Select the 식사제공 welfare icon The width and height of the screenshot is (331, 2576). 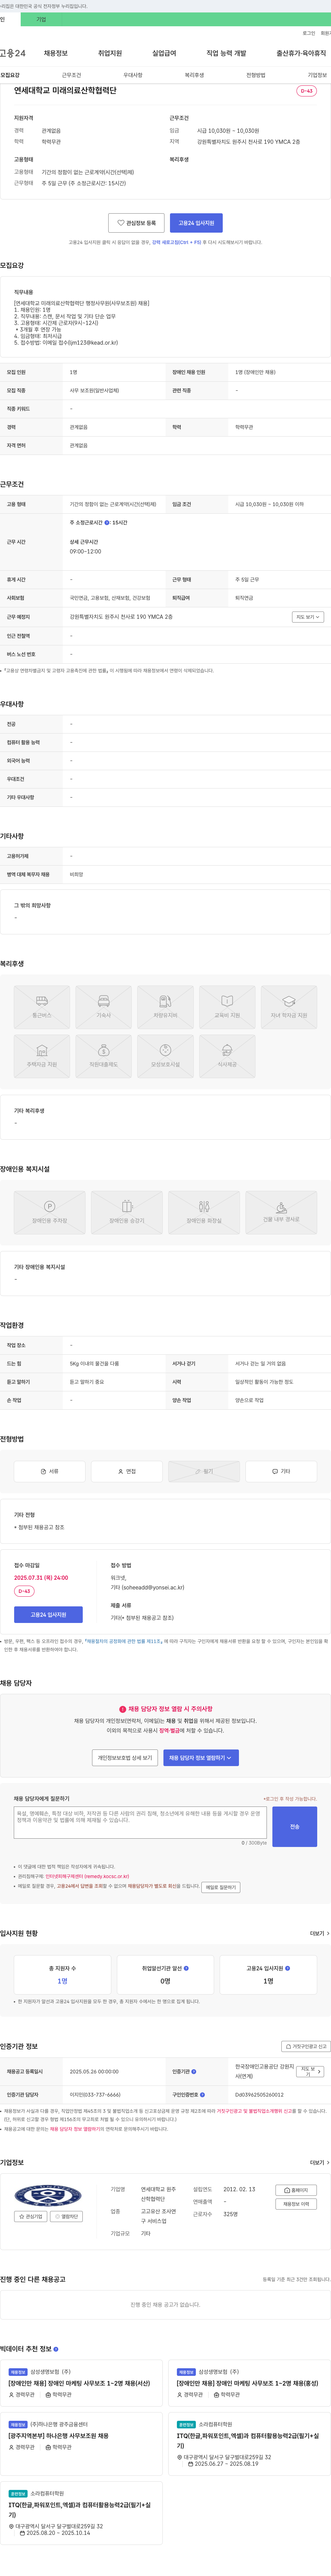227,1056
